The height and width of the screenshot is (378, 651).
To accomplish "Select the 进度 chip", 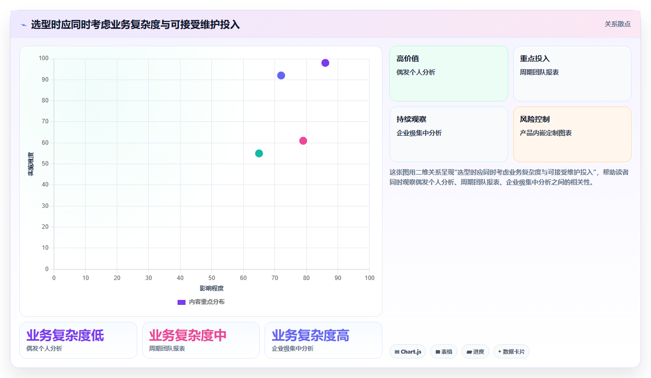I will (475, 352).
